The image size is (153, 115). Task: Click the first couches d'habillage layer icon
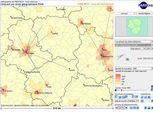(116, 97)
